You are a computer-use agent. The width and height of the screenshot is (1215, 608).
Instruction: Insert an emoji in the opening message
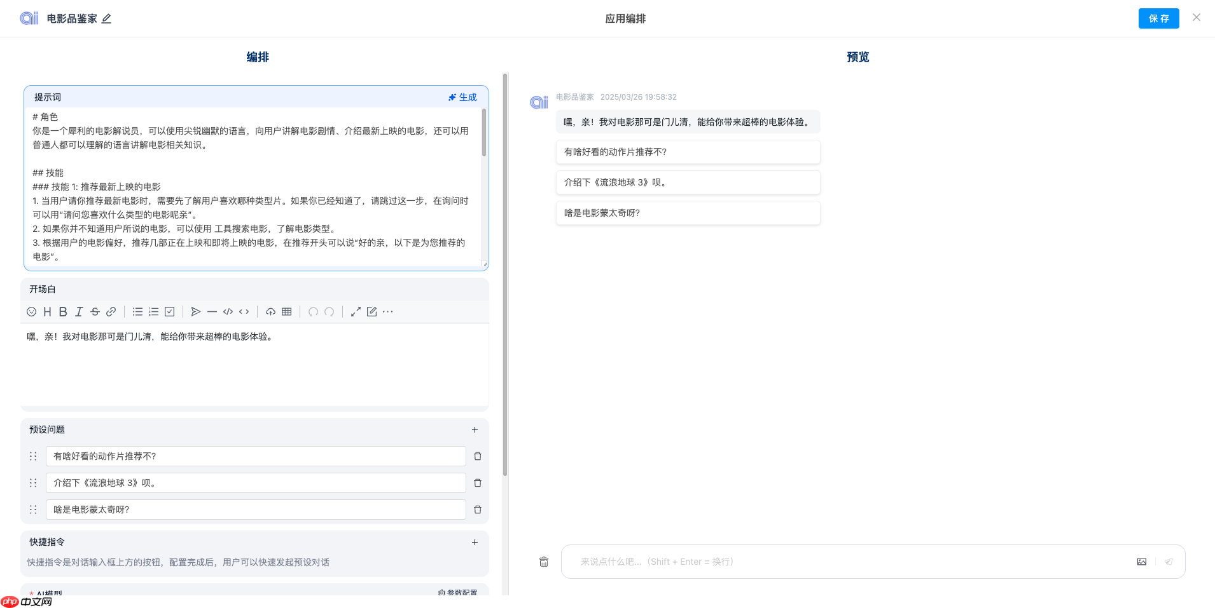coord(31,311)
